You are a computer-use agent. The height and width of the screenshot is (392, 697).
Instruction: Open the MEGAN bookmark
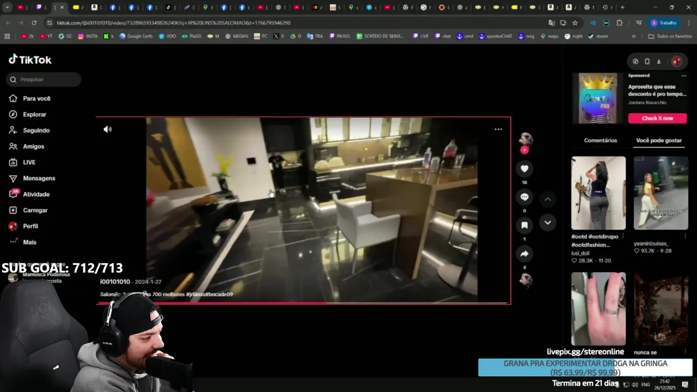coord(236,36)
